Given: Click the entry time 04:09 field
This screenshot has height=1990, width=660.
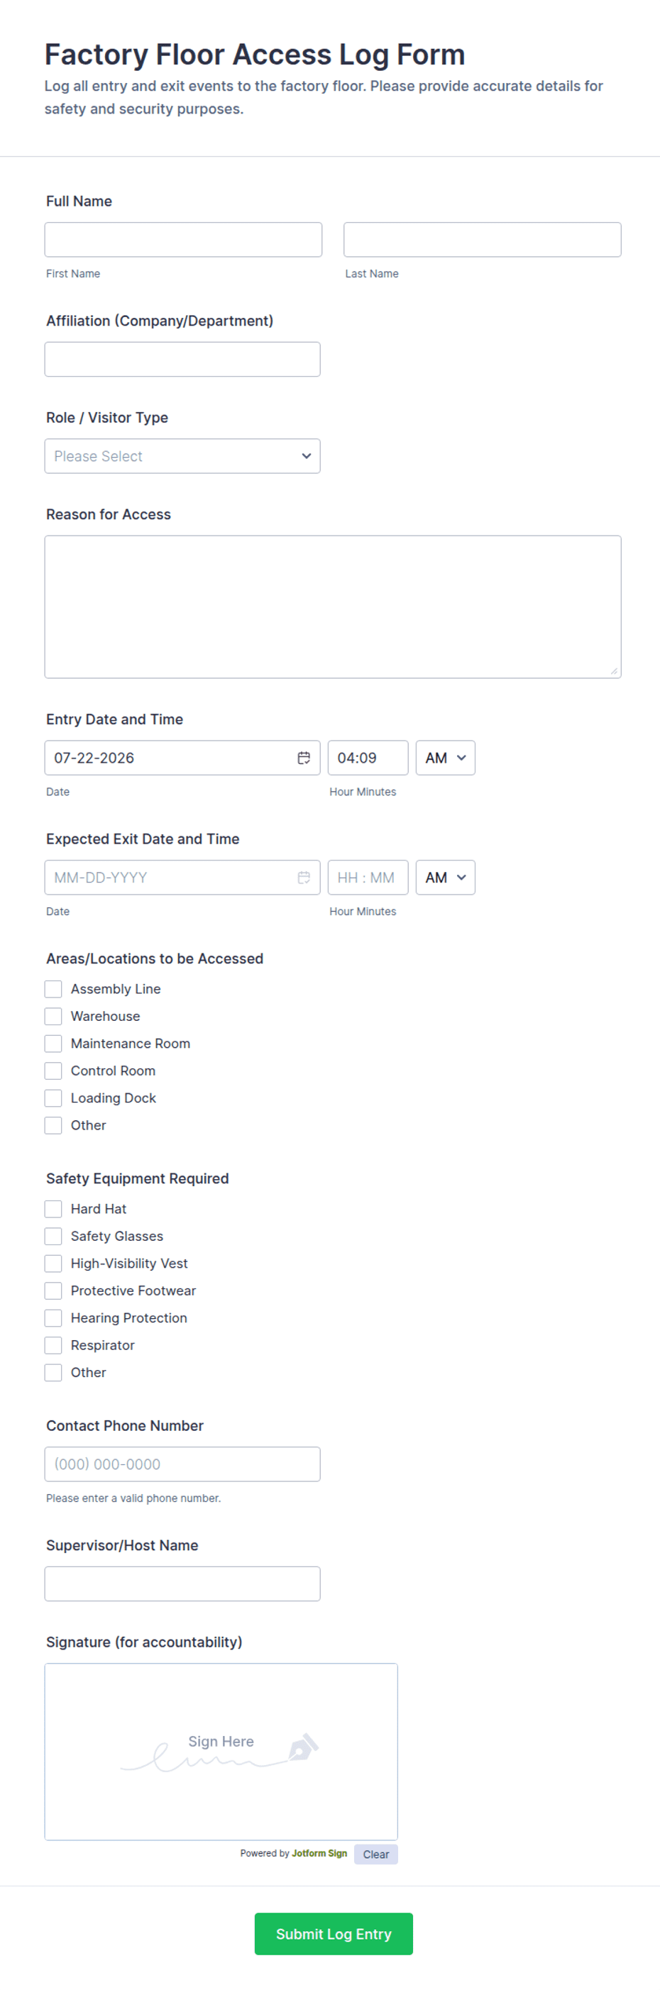Looking at the screenshot, I should coord(368,758).
